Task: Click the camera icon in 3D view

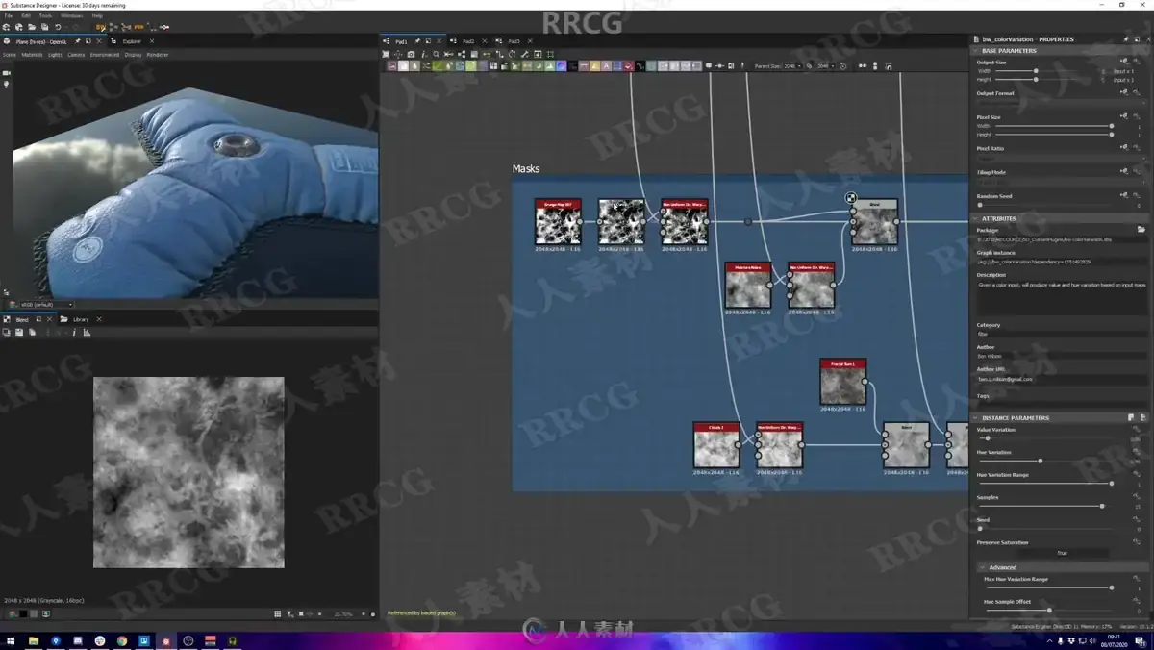Action: 6,73
